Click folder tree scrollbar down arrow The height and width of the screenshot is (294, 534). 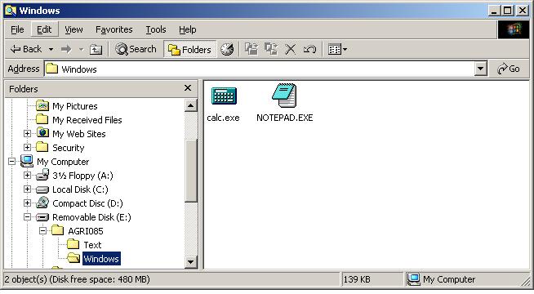click(191, 262)
